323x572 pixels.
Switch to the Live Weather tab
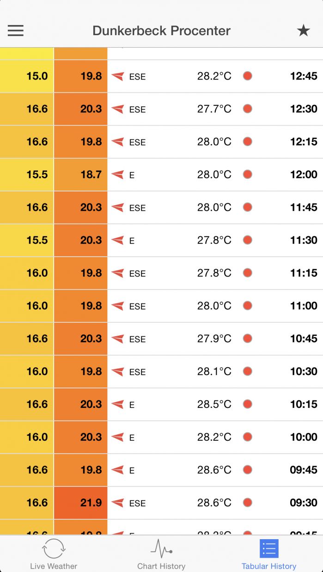pyautogui.click(x=54, y=566)
